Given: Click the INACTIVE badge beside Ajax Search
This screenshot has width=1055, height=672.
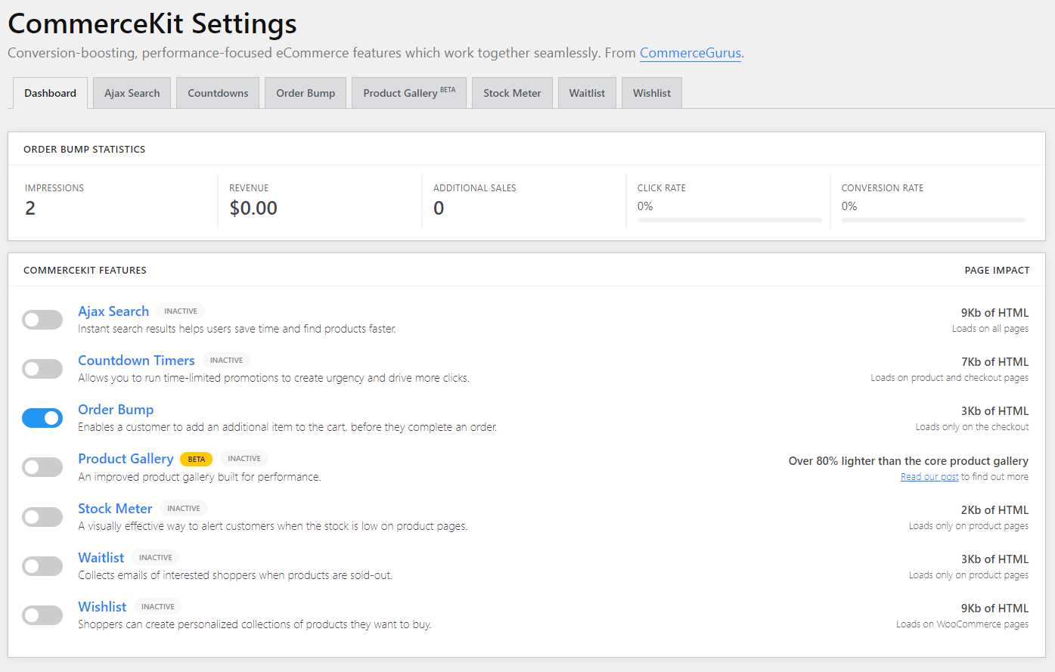Looking at the screenshot, I should pyautogui.click(x=181, y=311).
